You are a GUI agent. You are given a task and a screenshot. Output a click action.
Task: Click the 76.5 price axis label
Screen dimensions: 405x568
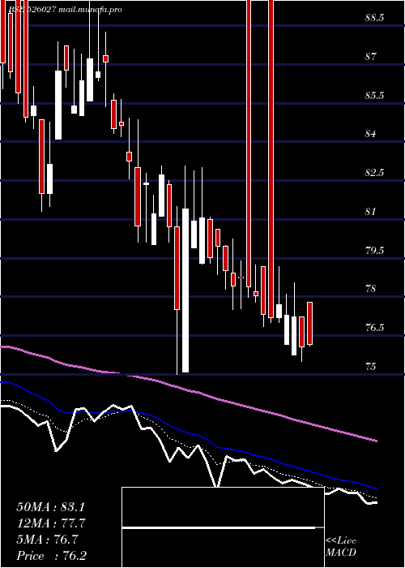(x=374, y=328)
